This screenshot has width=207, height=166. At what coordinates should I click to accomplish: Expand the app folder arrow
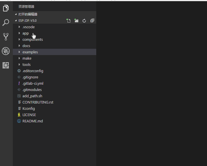click(x=19, y=33)
